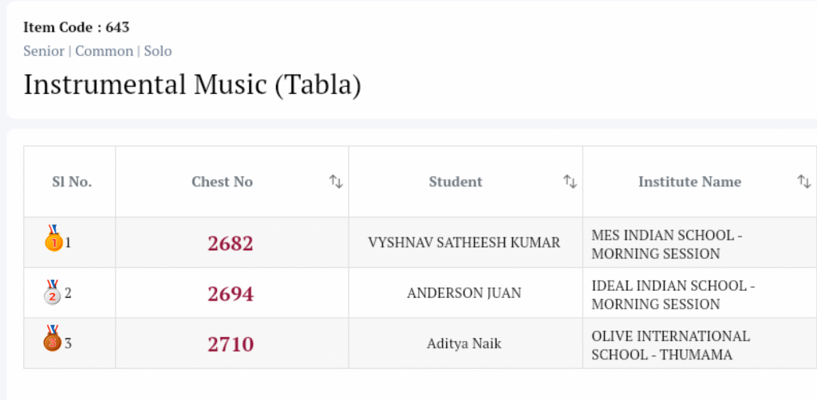The width and height of the screenshot is (817, 400).
Task: Click the gold medal icon in row 1
Action: [53, 239]
